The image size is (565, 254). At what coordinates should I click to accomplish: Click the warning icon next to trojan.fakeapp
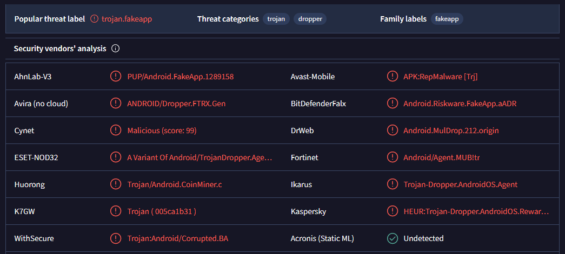(x=94, y=19)
